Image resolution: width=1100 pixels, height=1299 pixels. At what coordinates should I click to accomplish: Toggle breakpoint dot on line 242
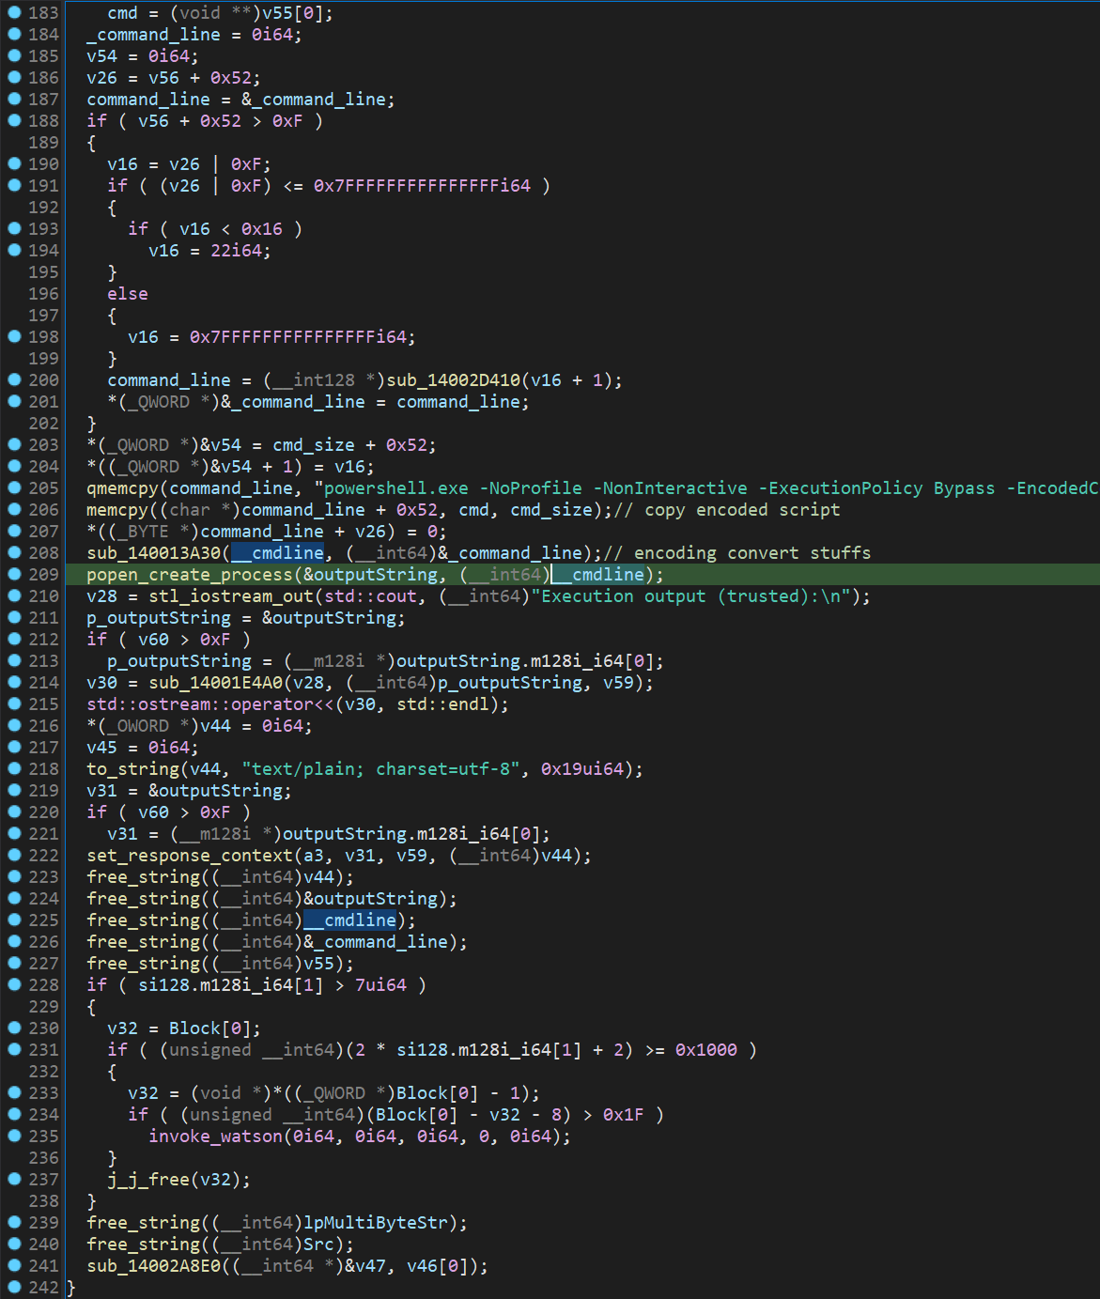click(14, 1288)
